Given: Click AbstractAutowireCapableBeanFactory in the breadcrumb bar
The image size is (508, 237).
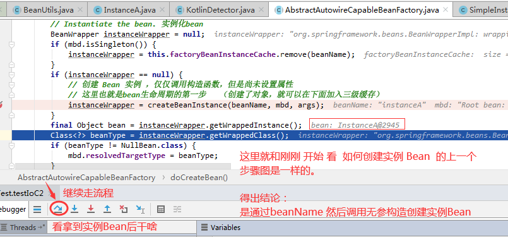Looking at the screenshot, I should coord(86,178).
